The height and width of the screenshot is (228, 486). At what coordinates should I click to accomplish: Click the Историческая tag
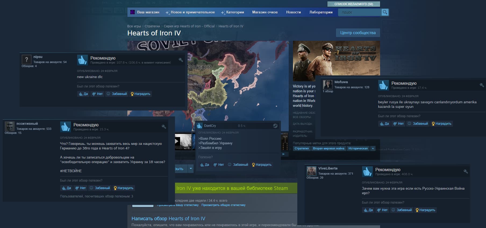[358, 148]
